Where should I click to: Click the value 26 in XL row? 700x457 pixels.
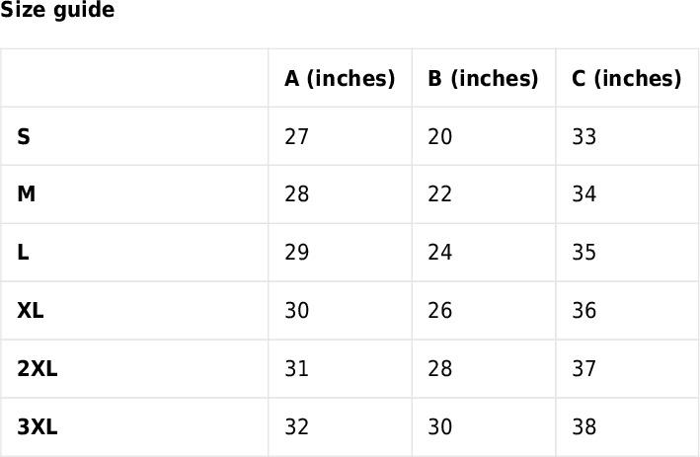(439, 310)
